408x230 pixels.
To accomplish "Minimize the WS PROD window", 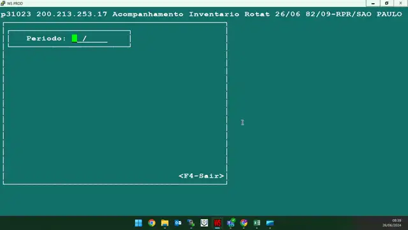I will [x=373, y=3].
